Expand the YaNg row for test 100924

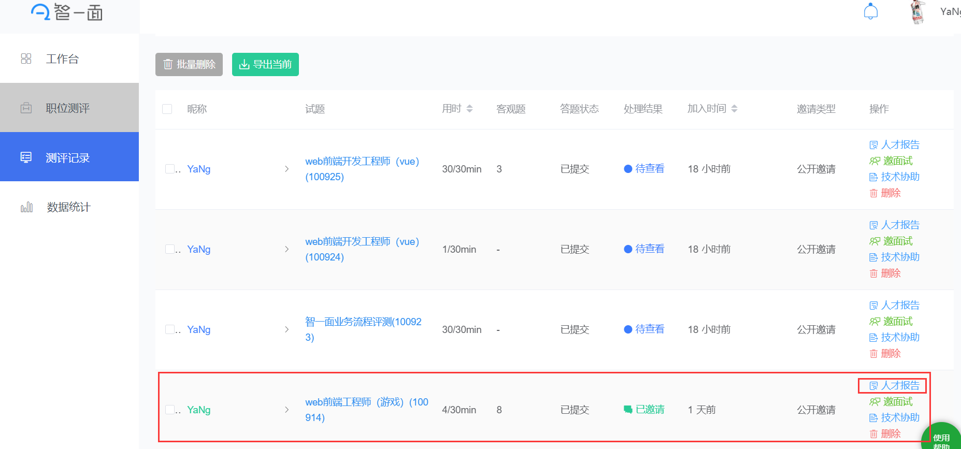[287, 249]
